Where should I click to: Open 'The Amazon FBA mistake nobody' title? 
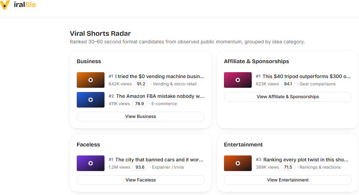click(160, 96)
